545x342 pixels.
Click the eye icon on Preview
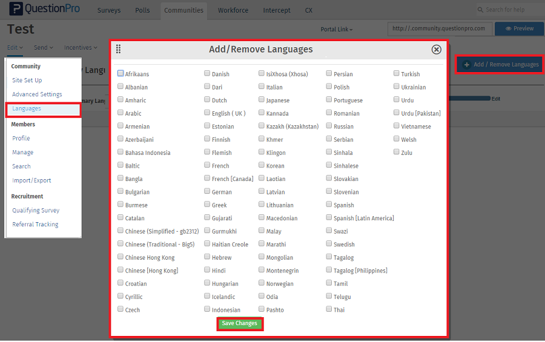point(508,28)
